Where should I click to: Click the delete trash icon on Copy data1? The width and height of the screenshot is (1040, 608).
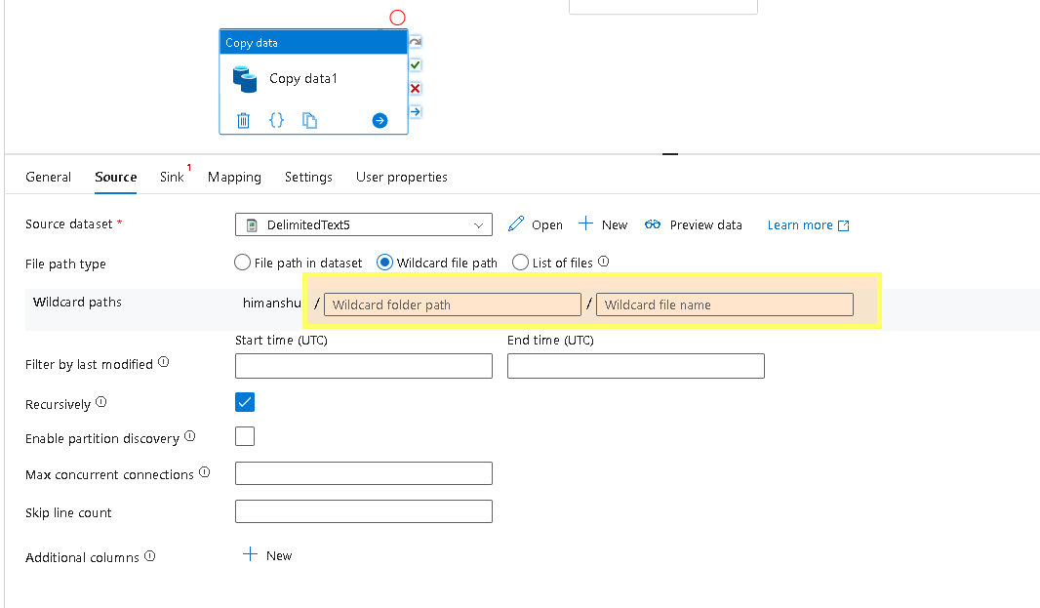click(244, 120)
